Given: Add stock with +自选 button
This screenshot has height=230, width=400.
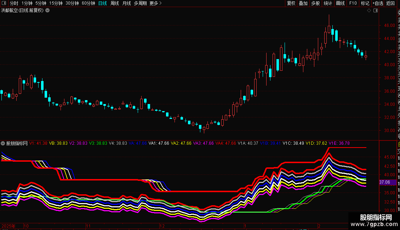Looking at the screenshot, I should pos(378,3).
